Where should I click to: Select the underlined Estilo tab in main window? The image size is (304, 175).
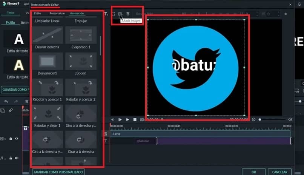point(11,23)
